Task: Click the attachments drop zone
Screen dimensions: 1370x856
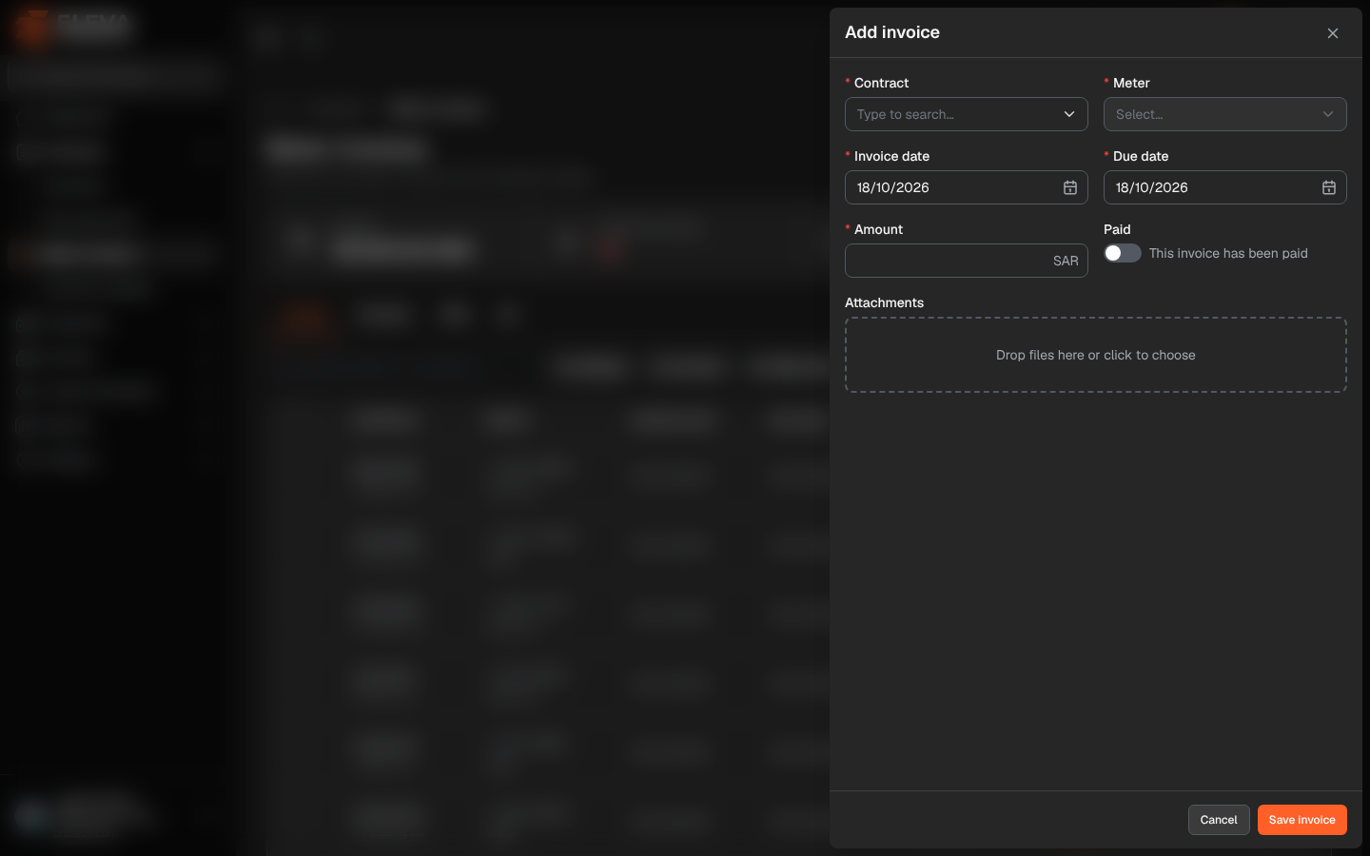Action: 1096,355
